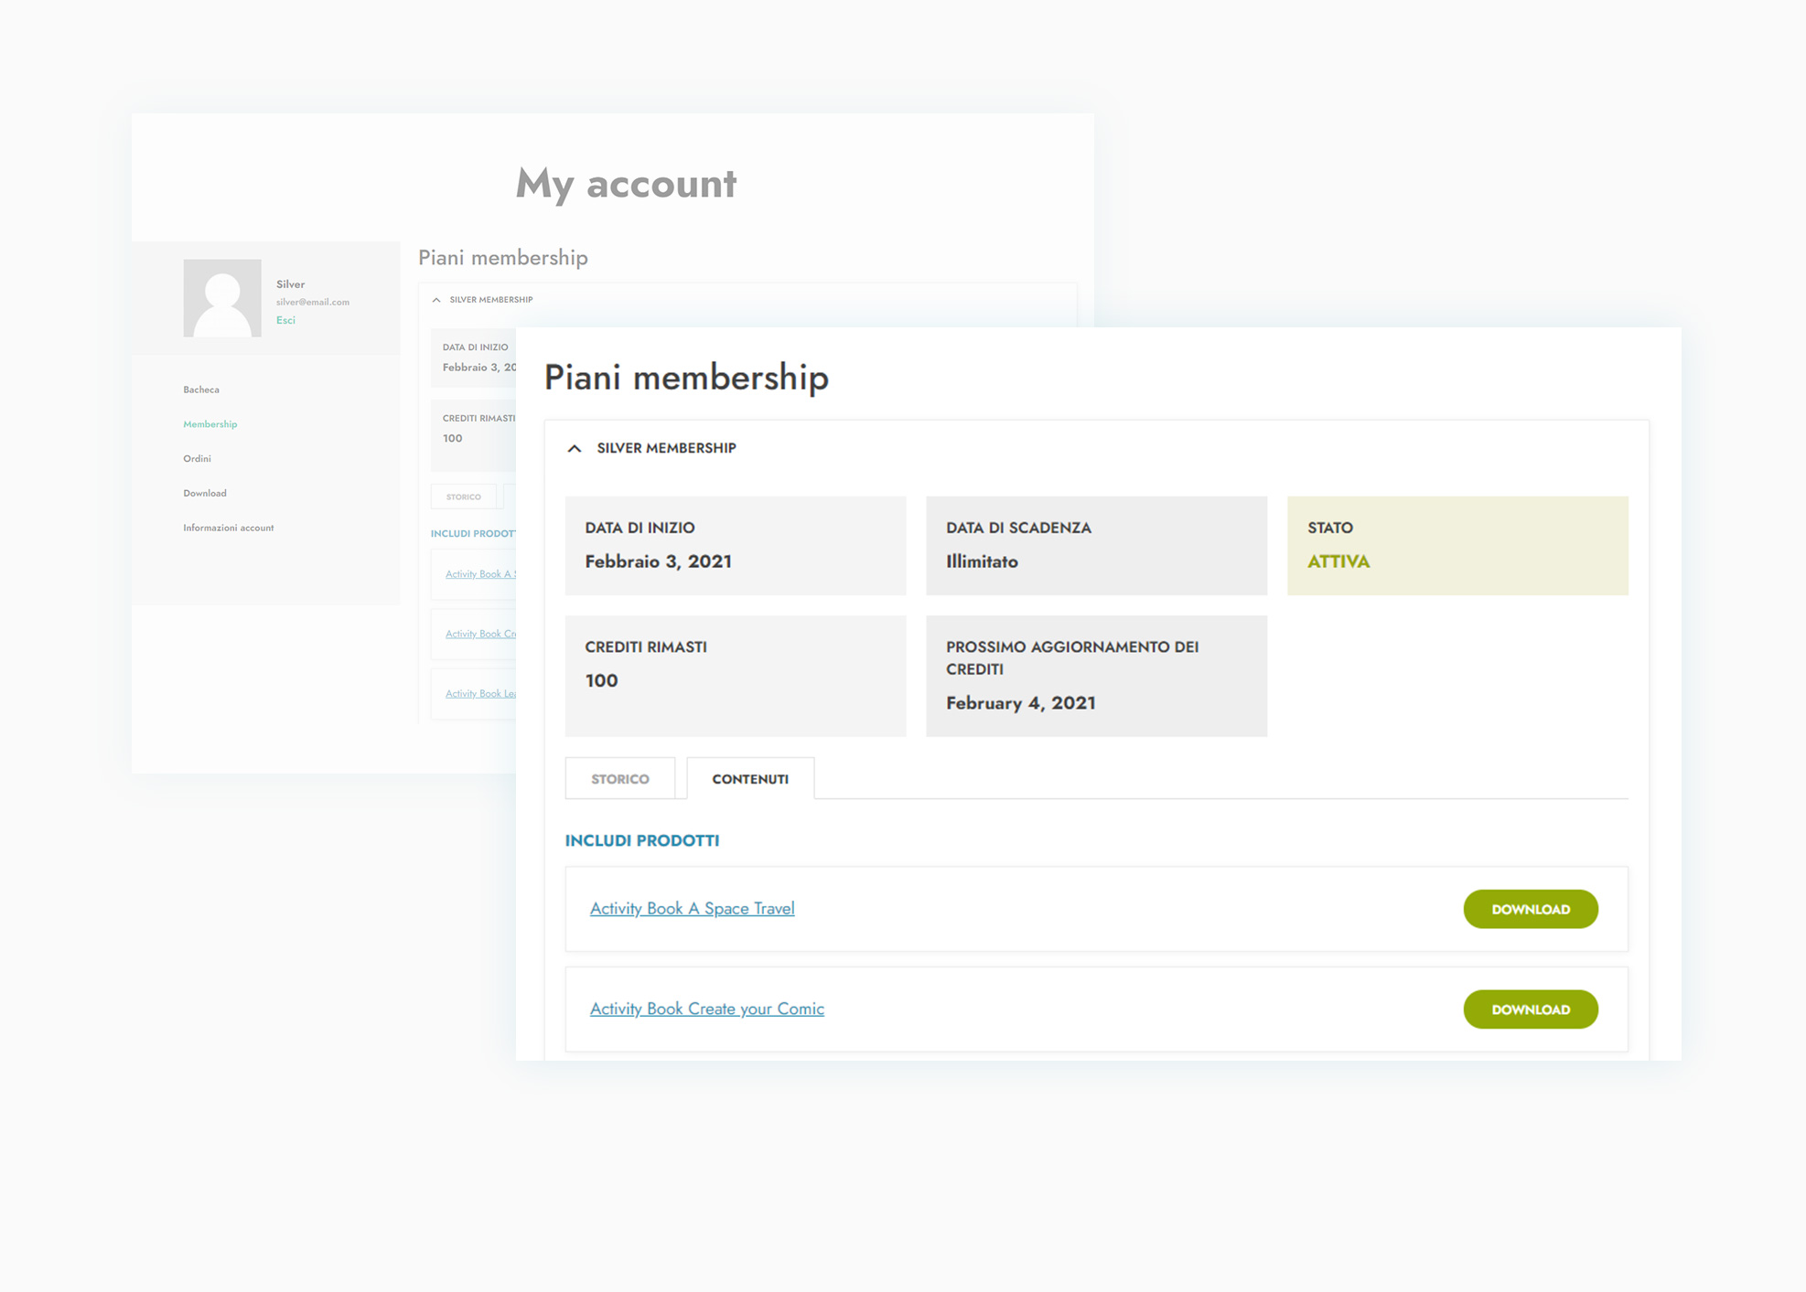Open Activity Book A Space Travel link
Viewport: 1806px width, 1292px height.
point(692,908)
